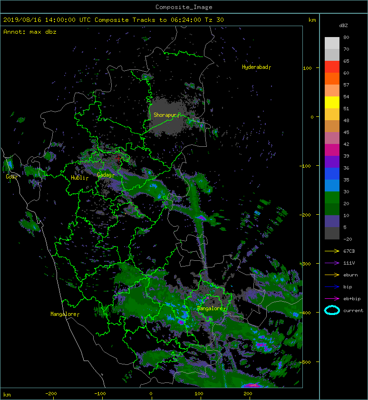Click the orange 57 dBZ color swatch
This screenshot has height=400, width=368.
pyautogui.click(x=332, y=79)
